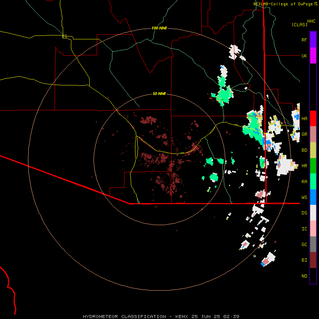
Task: Click the GR dusty pink swatch
Action: coord(313,134)
